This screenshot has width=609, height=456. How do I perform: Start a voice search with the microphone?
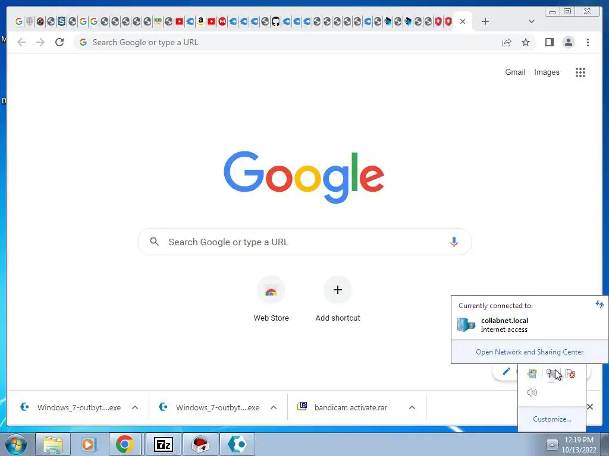coord(454,242)
